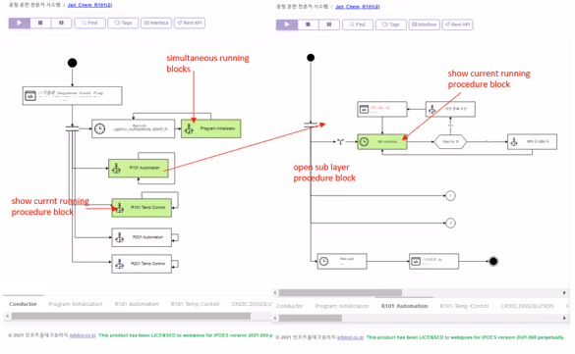
Task: Click right panel tab scrollbar thumb
Action: [x=311, y=318]
